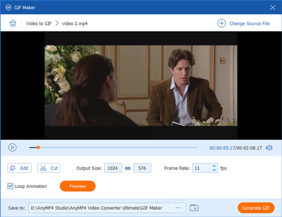This screenshot has width=282, height=217.
Task: Close the GIF Maker window
Action: click(273, 8)
